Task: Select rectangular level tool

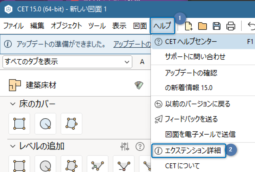Action: coord(19,164)
